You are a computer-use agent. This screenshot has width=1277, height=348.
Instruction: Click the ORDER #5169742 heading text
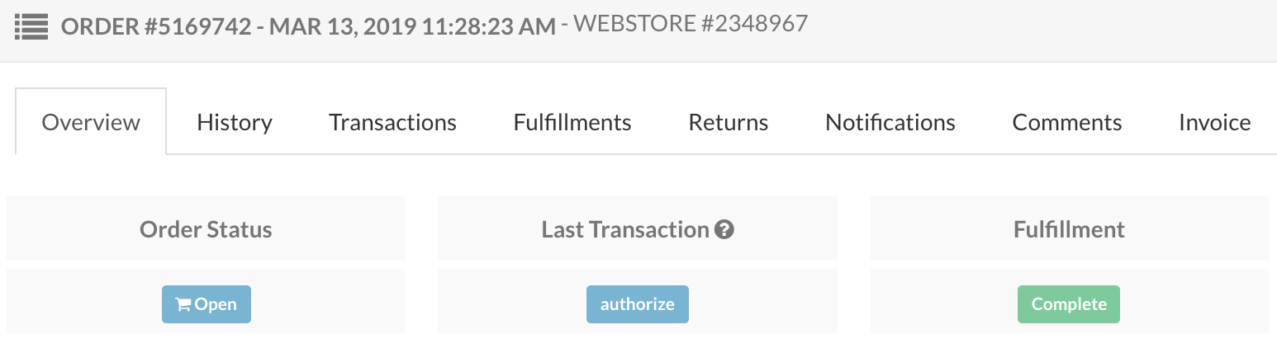click(156, 26)
